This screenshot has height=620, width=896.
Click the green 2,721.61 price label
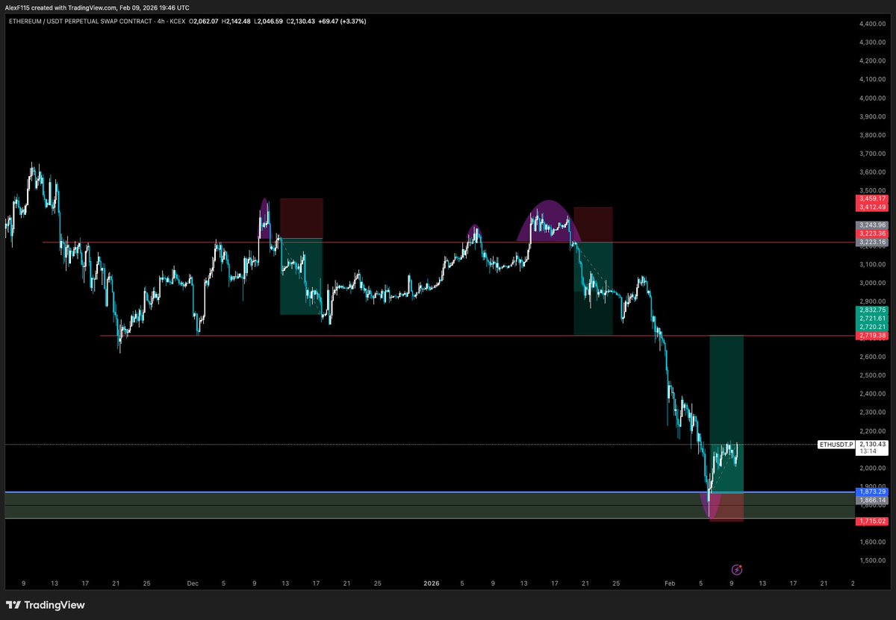(x=872, y=318)
